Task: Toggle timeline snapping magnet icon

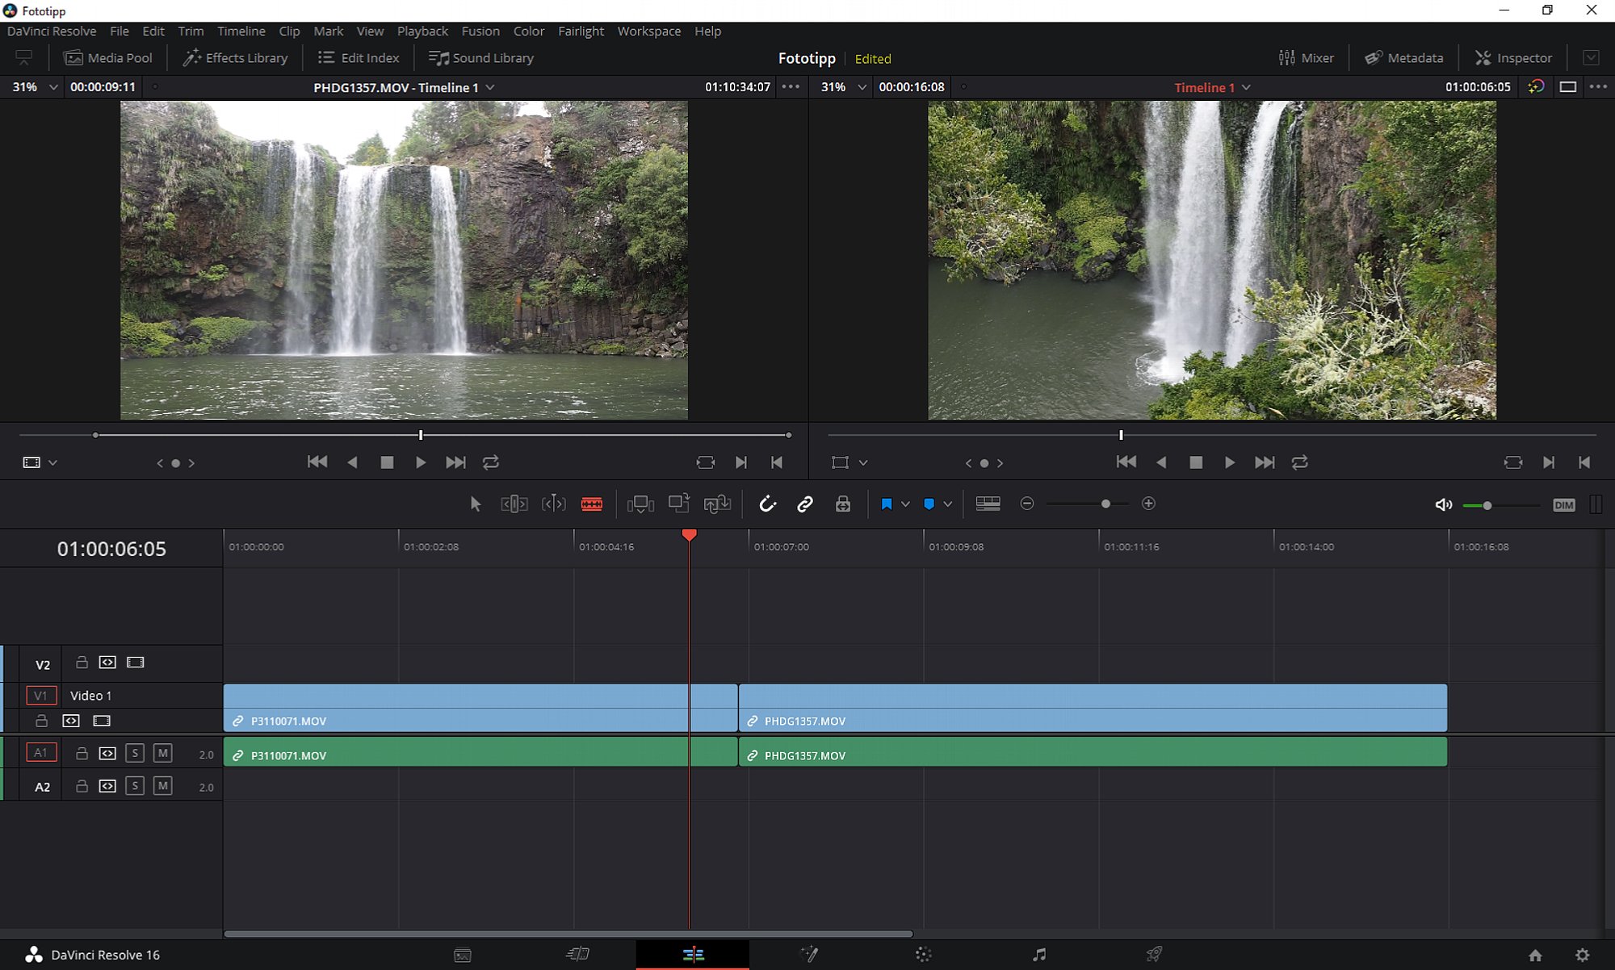Action: pyautogui.click(x=767, y=504)
